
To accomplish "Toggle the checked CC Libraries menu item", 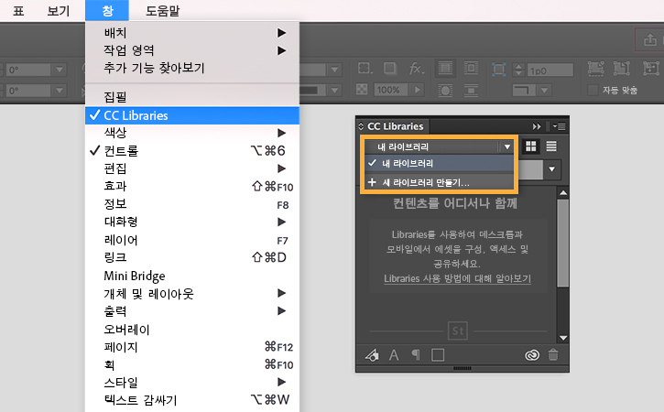I will coord(192,115).
